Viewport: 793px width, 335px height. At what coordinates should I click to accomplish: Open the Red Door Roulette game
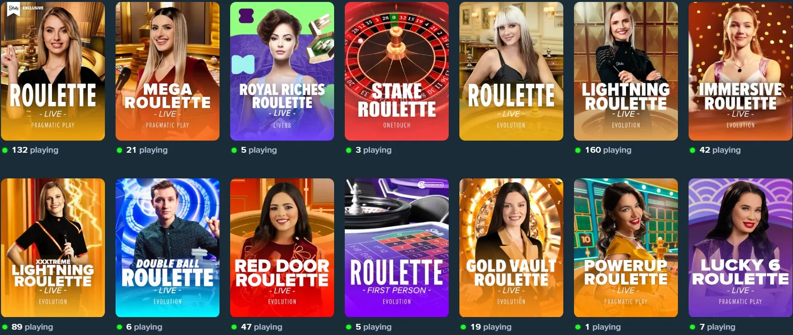[x=282, y=248]
